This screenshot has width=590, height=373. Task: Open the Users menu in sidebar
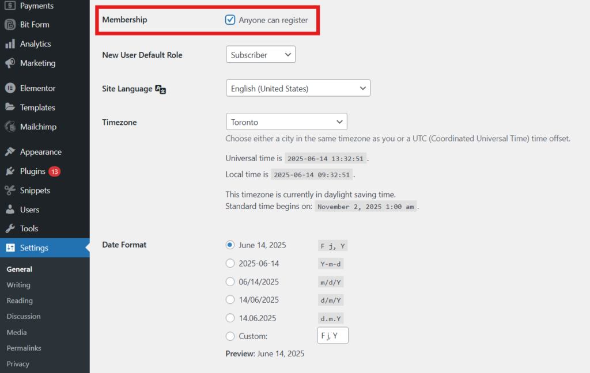point(29,210)
